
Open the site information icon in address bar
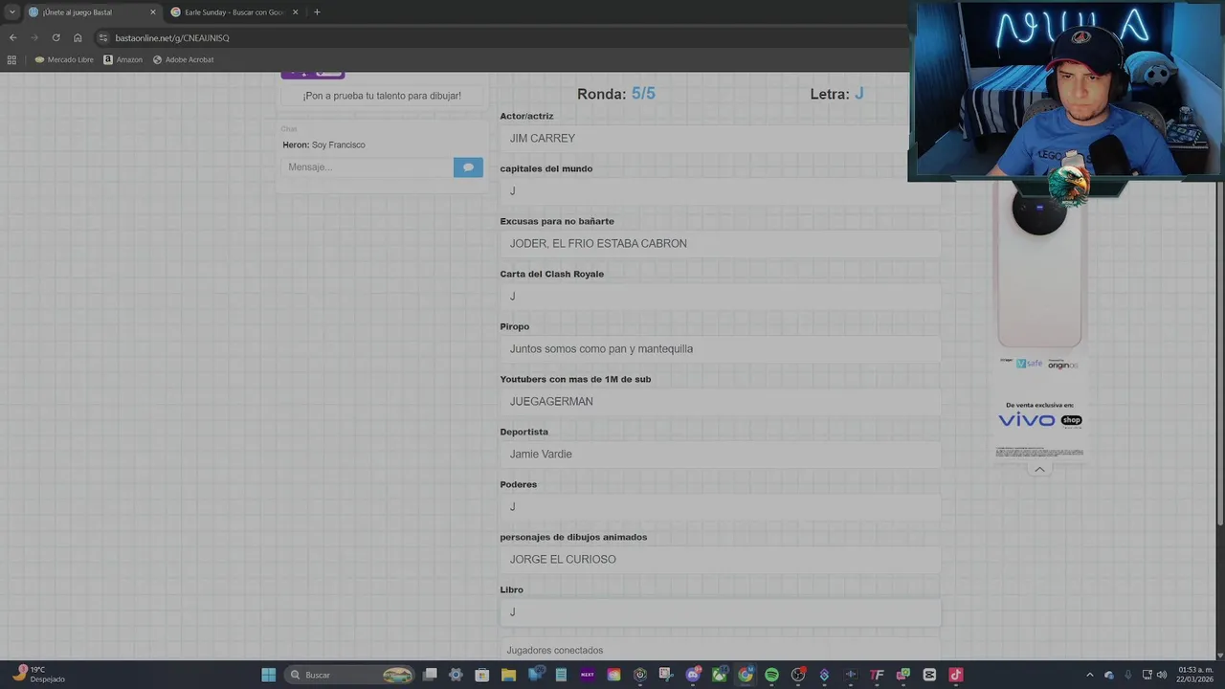point(102,37)
